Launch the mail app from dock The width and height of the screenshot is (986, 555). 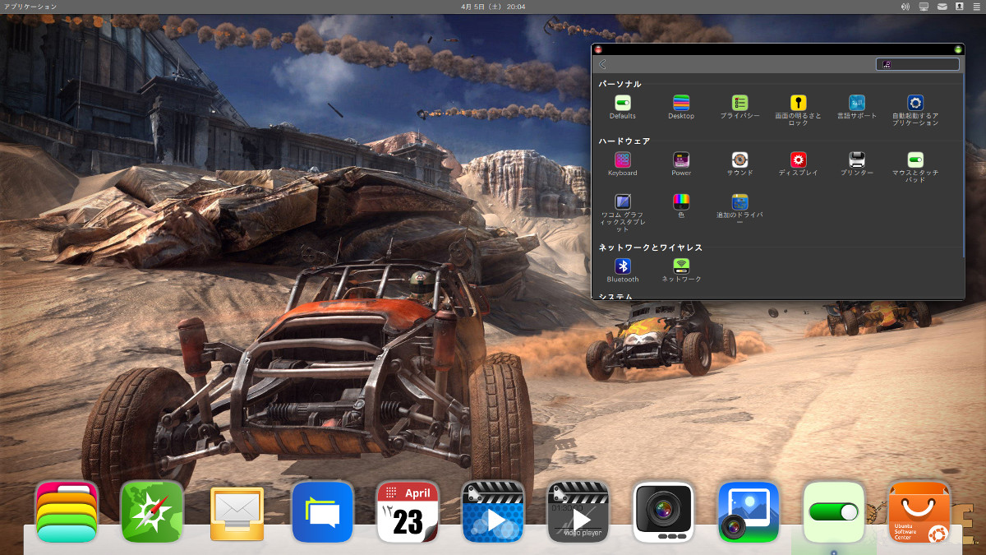[237, 513]
